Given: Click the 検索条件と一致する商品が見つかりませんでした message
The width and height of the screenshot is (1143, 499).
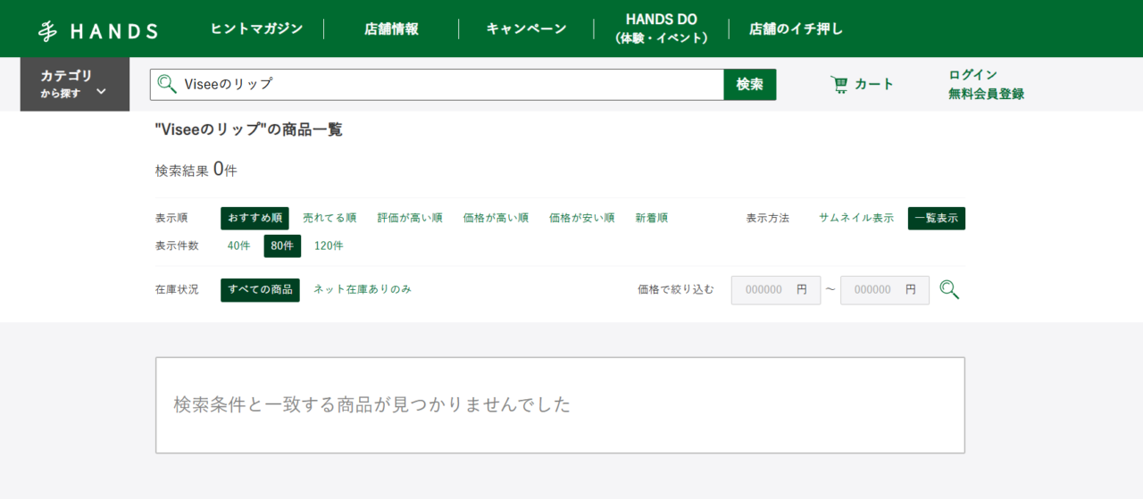Looking at the screenshot, I should coord(372,404).
